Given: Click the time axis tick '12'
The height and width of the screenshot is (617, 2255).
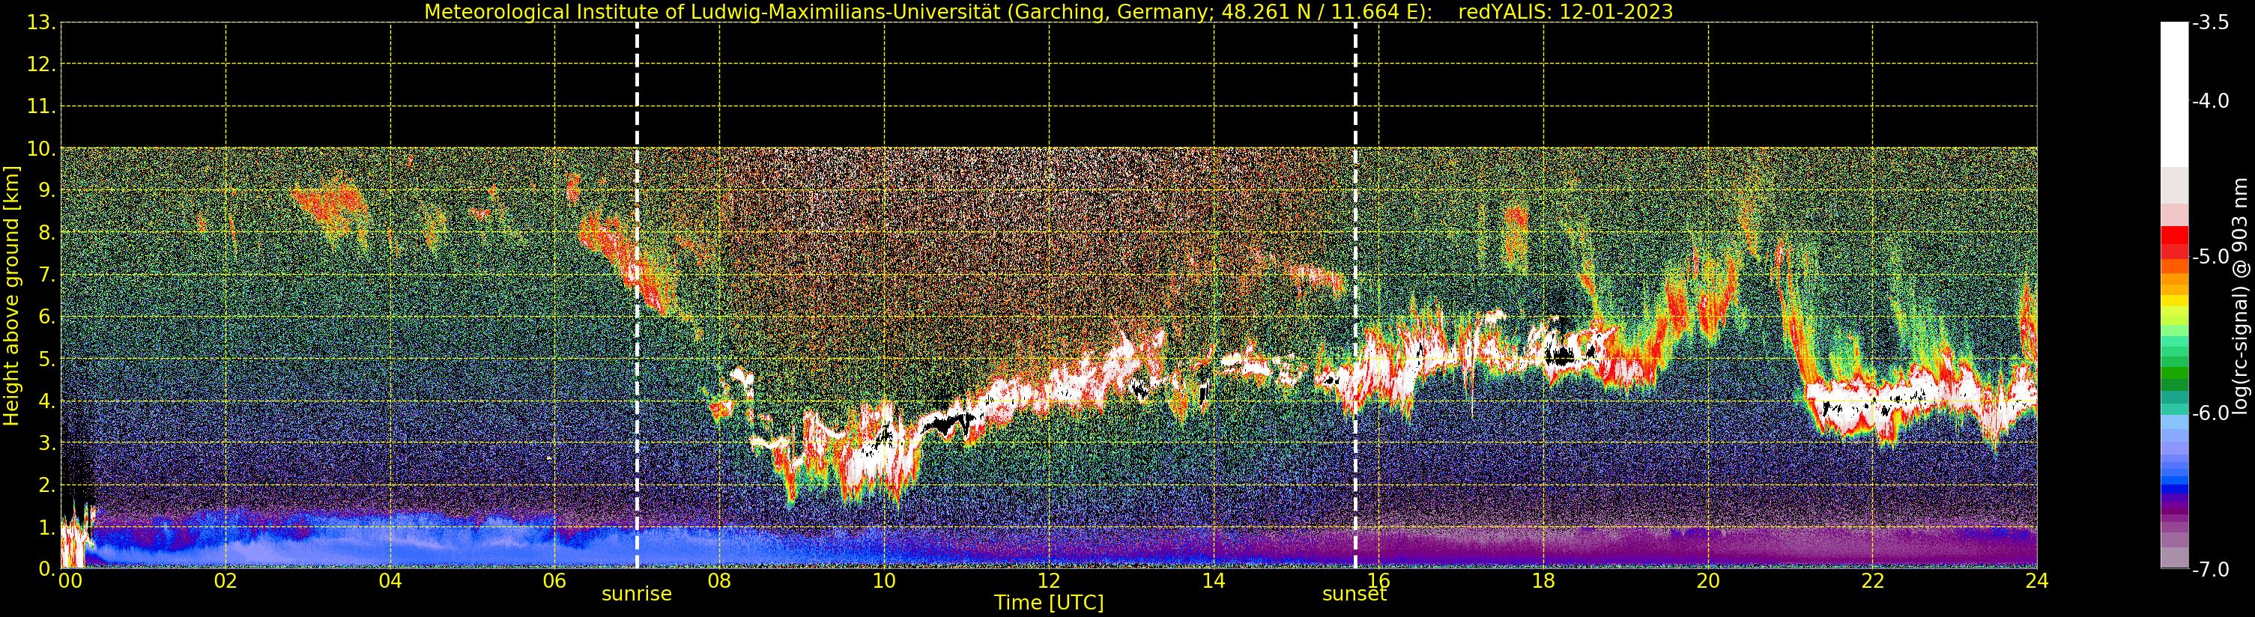Looking at the screenshot, I should 1049,581.
